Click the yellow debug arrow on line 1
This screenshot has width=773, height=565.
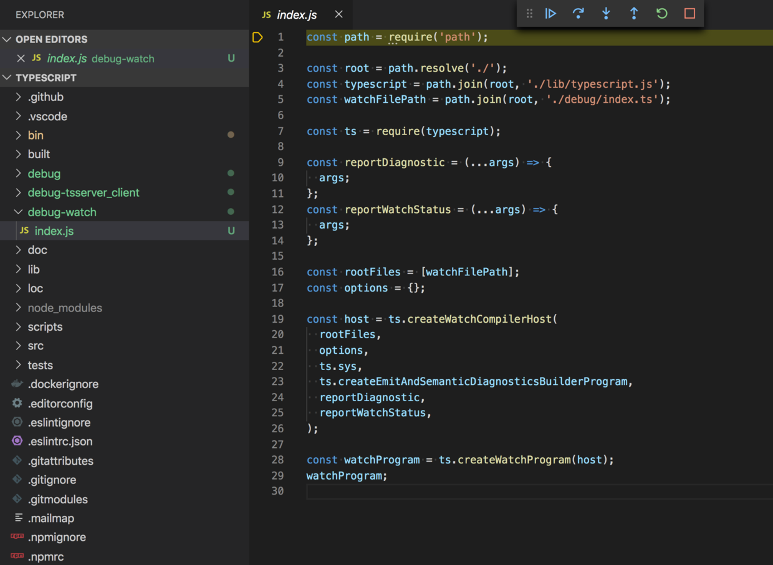click(257, 37)
